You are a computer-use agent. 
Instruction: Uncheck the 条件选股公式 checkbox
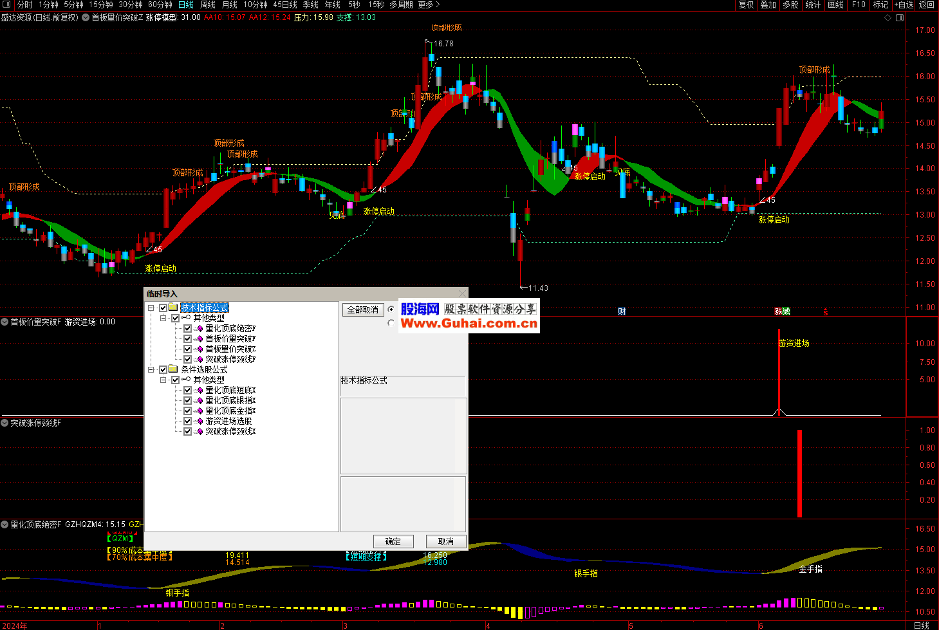pos(163,369)
